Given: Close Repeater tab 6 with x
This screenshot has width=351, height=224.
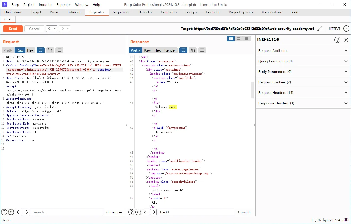Looking at the screenshot, I should 10,19.
